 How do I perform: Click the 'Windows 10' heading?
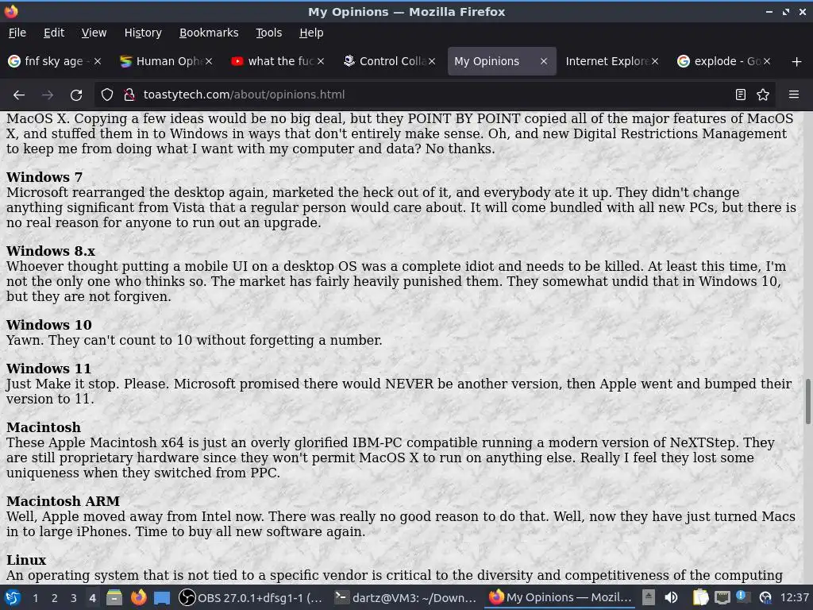[x=49, y=325]
